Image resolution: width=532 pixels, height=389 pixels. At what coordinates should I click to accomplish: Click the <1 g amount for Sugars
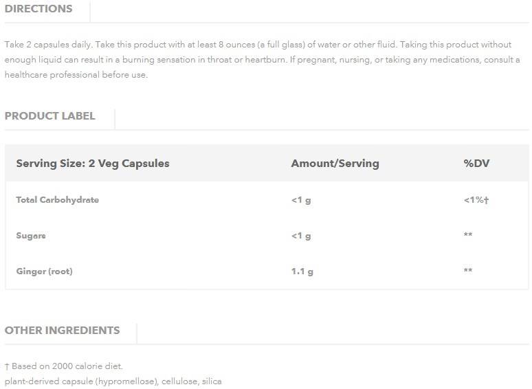pos(301,236)
